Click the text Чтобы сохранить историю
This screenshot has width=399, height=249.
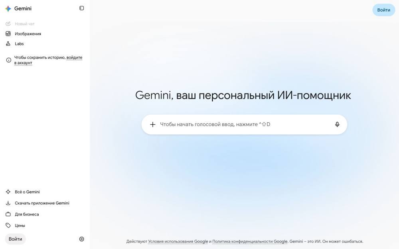coord(40,58)
